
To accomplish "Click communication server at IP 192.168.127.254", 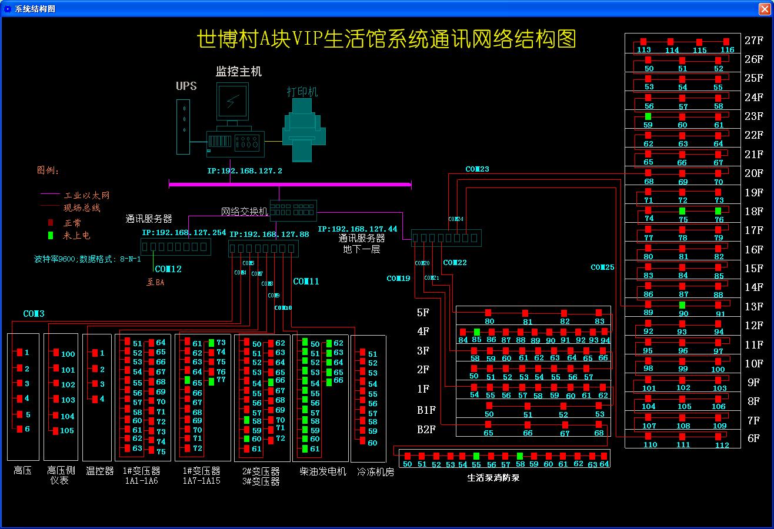I will click(x=176, y=247).
